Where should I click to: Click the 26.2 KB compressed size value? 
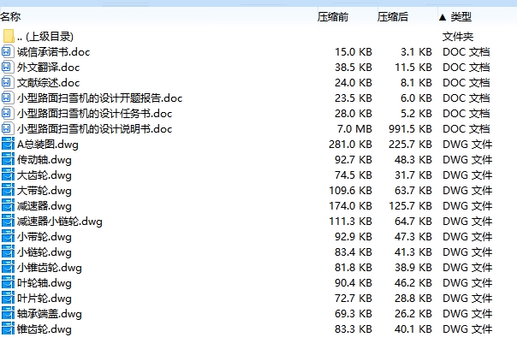click(x=413, y=313)
